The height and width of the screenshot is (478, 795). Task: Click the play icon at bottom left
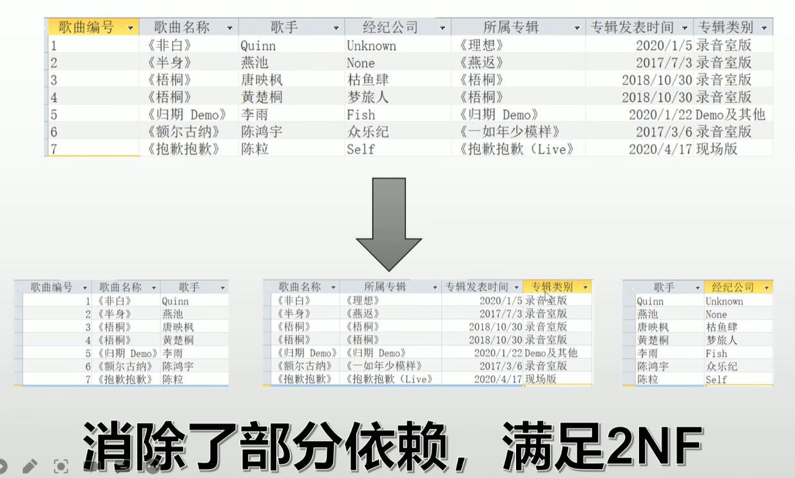4,466
